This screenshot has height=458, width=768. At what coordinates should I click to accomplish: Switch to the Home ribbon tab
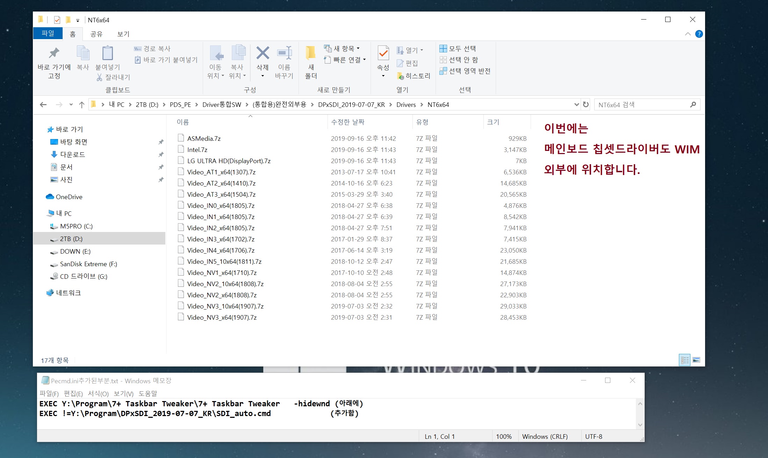(73, 34)
